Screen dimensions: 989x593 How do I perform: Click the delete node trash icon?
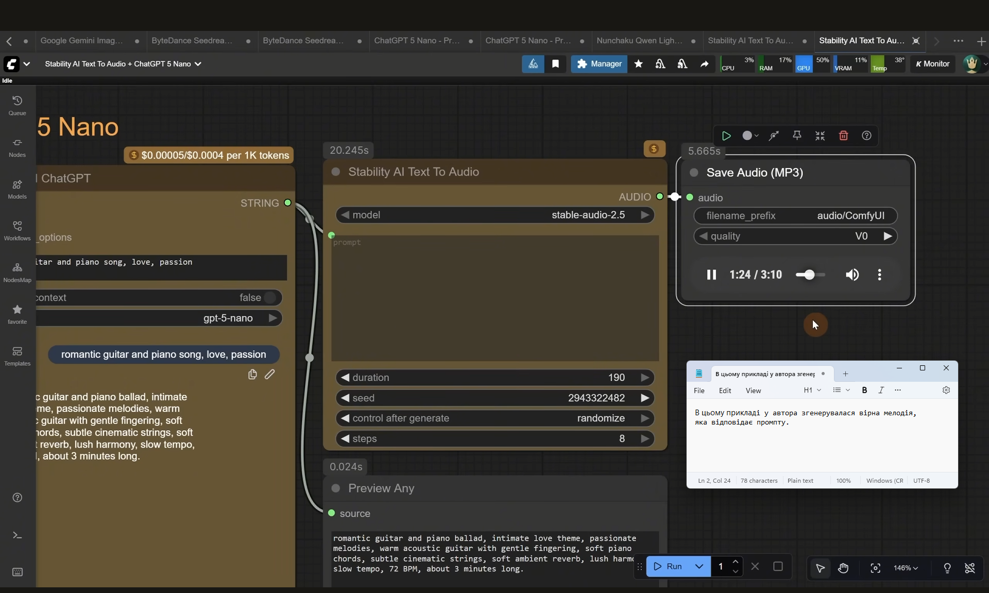(843, 135)
